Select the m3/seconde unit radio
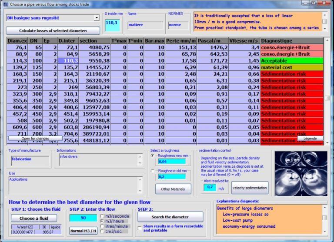This screenshot has height=242, width=334. (102, 216)
